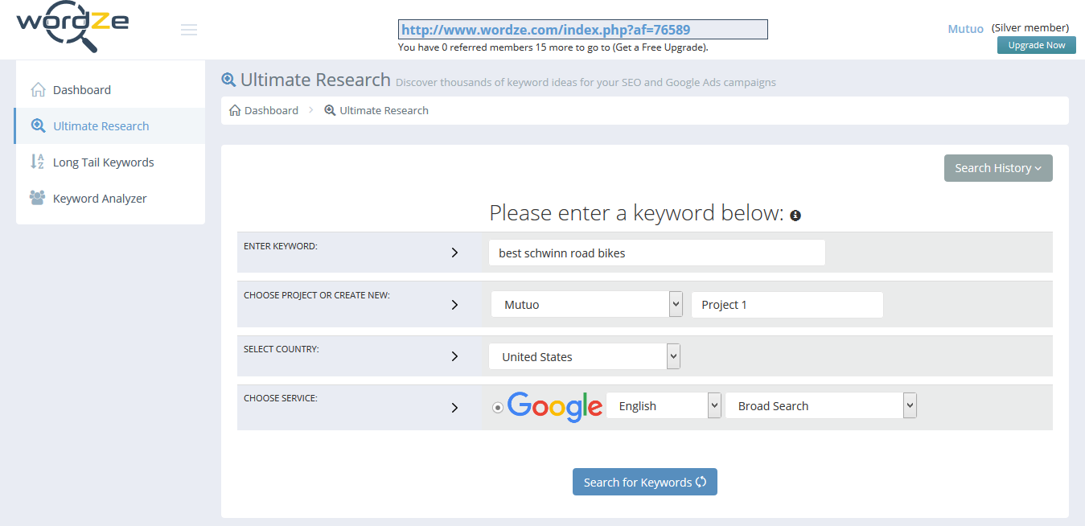Click the Search for Keywords button
Viewport: 1085px width, 526px height.
(x=645, y=482)
